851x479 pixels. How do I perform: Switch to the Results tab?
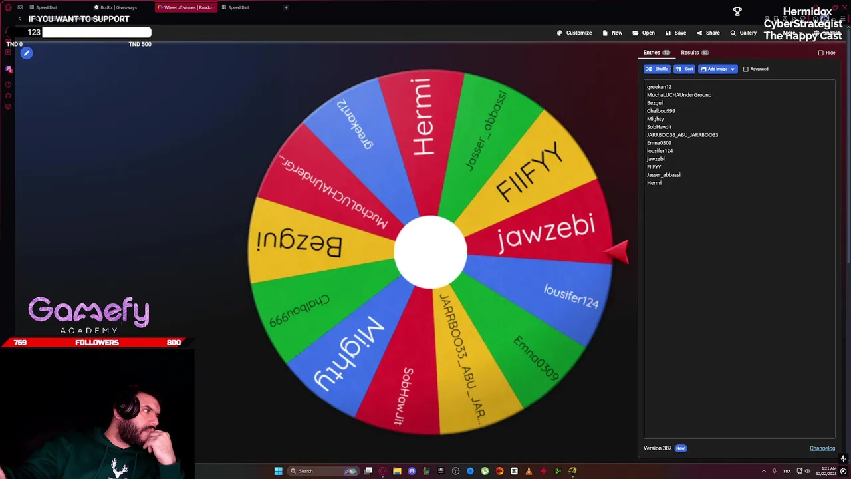[695, 53]
